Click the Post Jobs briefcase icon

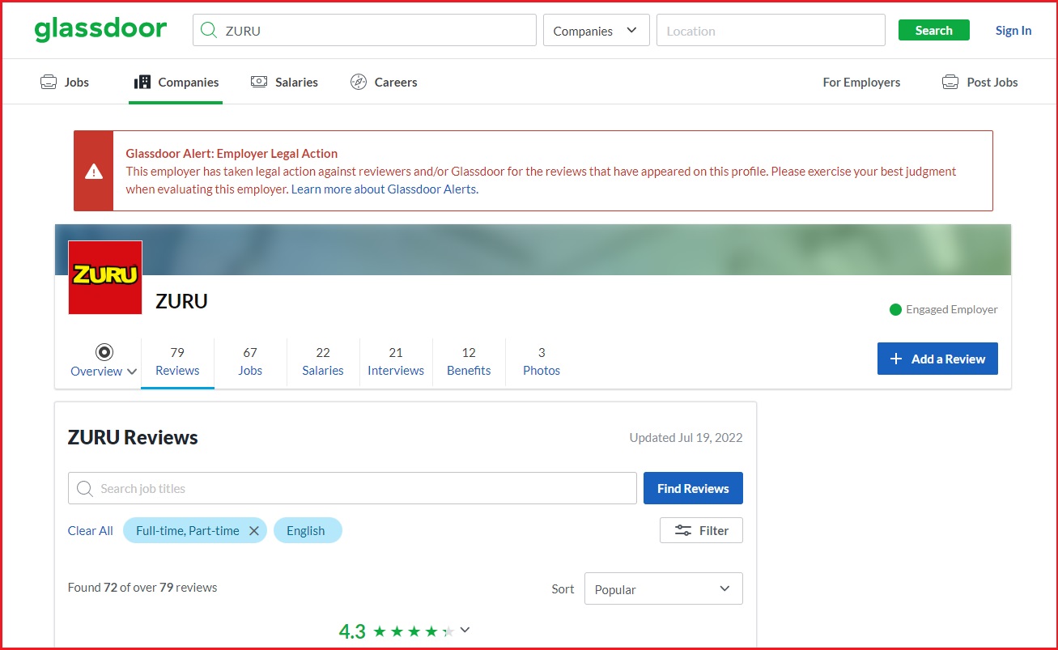click(950, 81)
